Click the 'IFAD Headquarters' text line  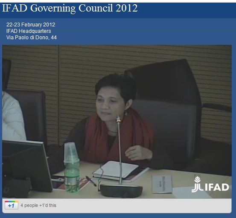pos(29,31)
